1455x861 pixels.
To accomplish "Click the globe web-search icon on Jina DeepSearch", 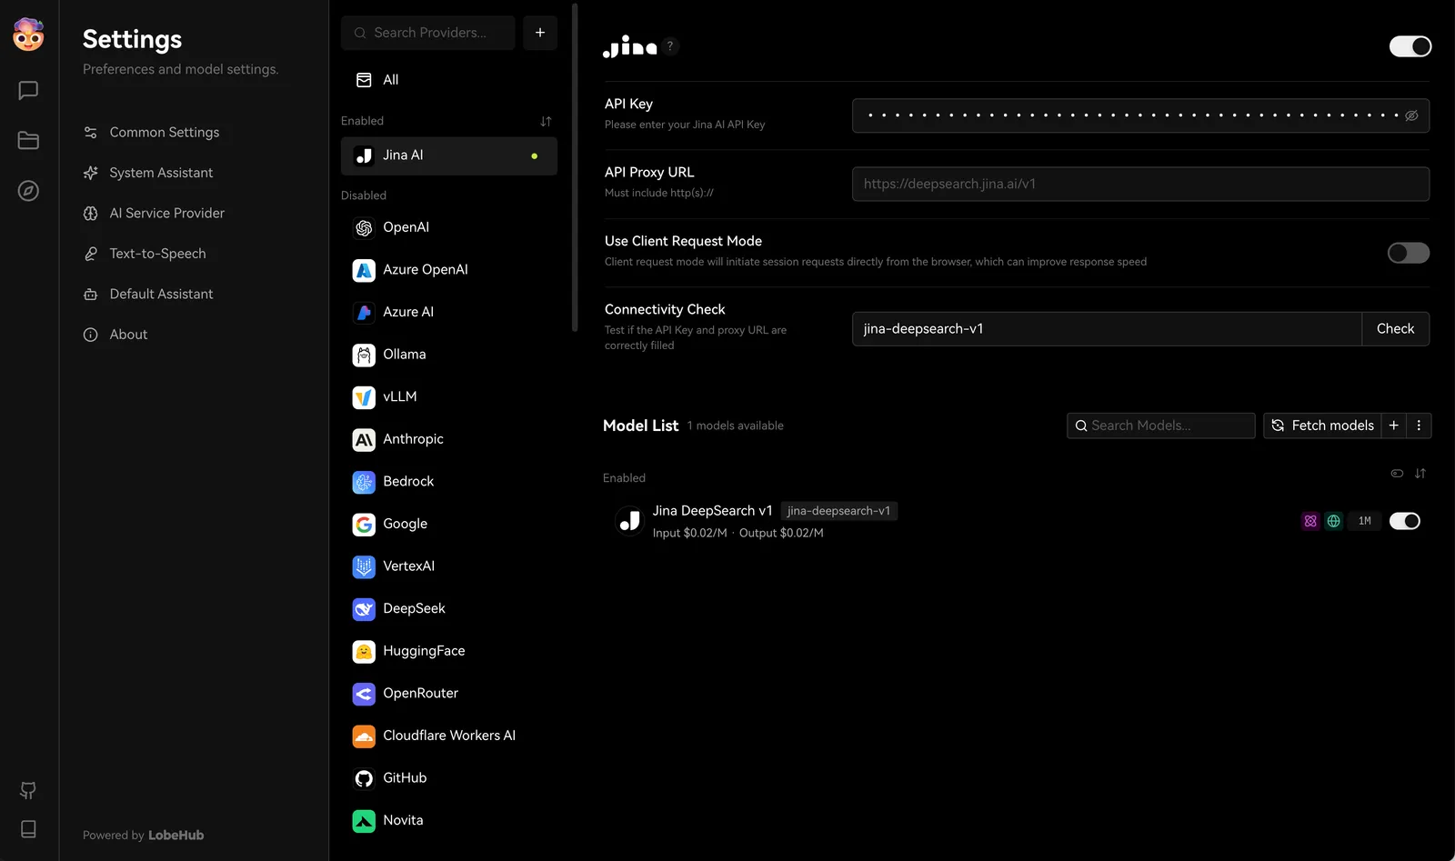I will [x=1333, y=520].
